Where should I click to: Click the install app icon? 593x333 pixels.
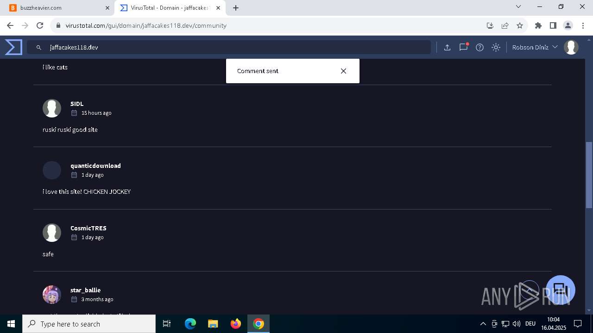(x=490, y=25)
